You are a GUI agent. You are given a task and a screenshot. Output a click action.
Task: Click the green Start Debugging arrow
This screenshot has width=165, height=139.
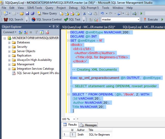tap(141, 13)
